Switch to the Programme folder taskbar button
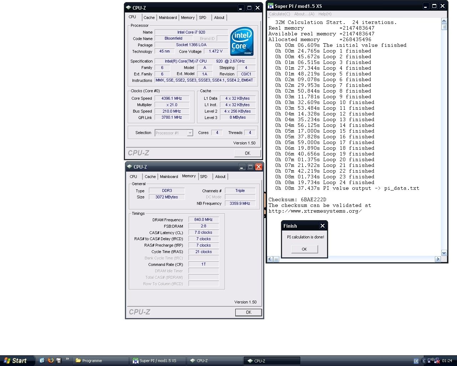The height and width of the screenshot is (366, 457). (101, 361)
